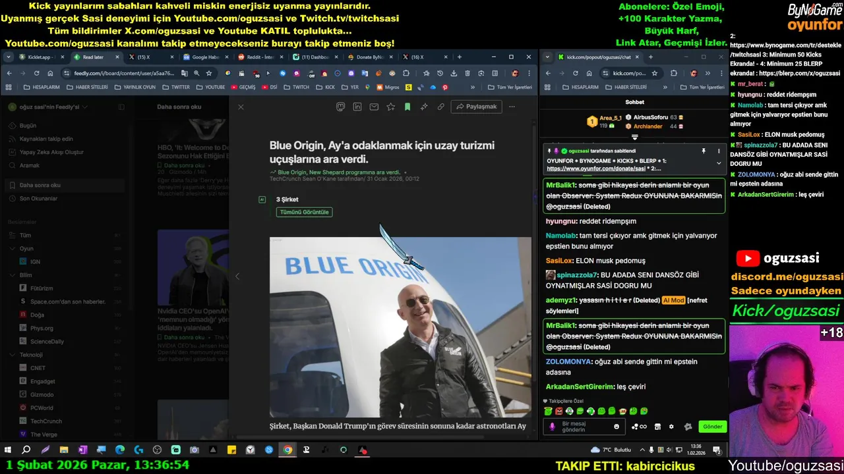
Task: Open Windows taskbar search
Action: pos(26,450)
